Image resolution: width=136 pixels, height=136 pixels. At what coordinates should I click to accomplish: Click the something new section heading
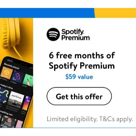pos(6,113)
